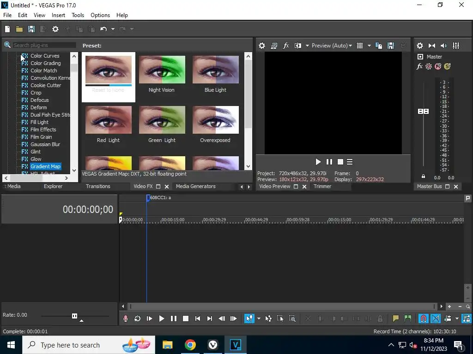
Task: Open Normal Edit tool dropdown arrow
Action: click(x=259, y=319)
